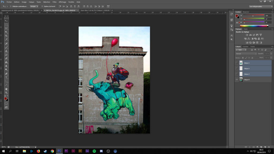Select the Text tool
The width and height of the screenshot is (274, 154).
pyautogui.click(x=6, y=78)
